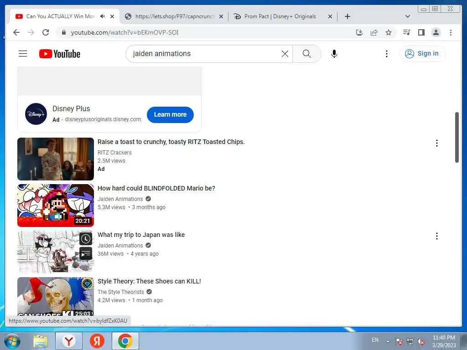Open YouTube settings three-dot menu
Image resolution: width=467 pixels, height=350 pixels.
(x=387, y=54)
